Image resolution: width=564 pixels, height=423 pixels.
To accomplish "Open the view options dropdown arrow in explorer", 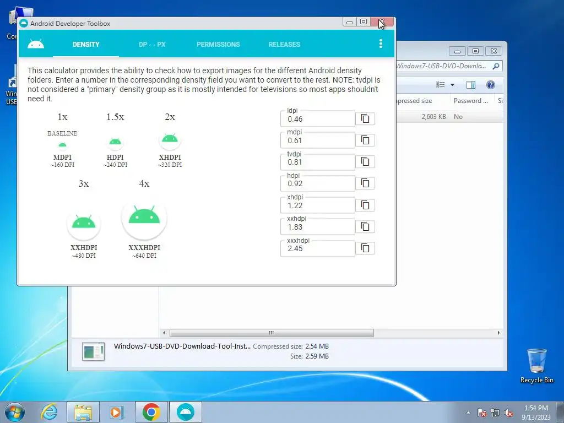I will (453, 85).
